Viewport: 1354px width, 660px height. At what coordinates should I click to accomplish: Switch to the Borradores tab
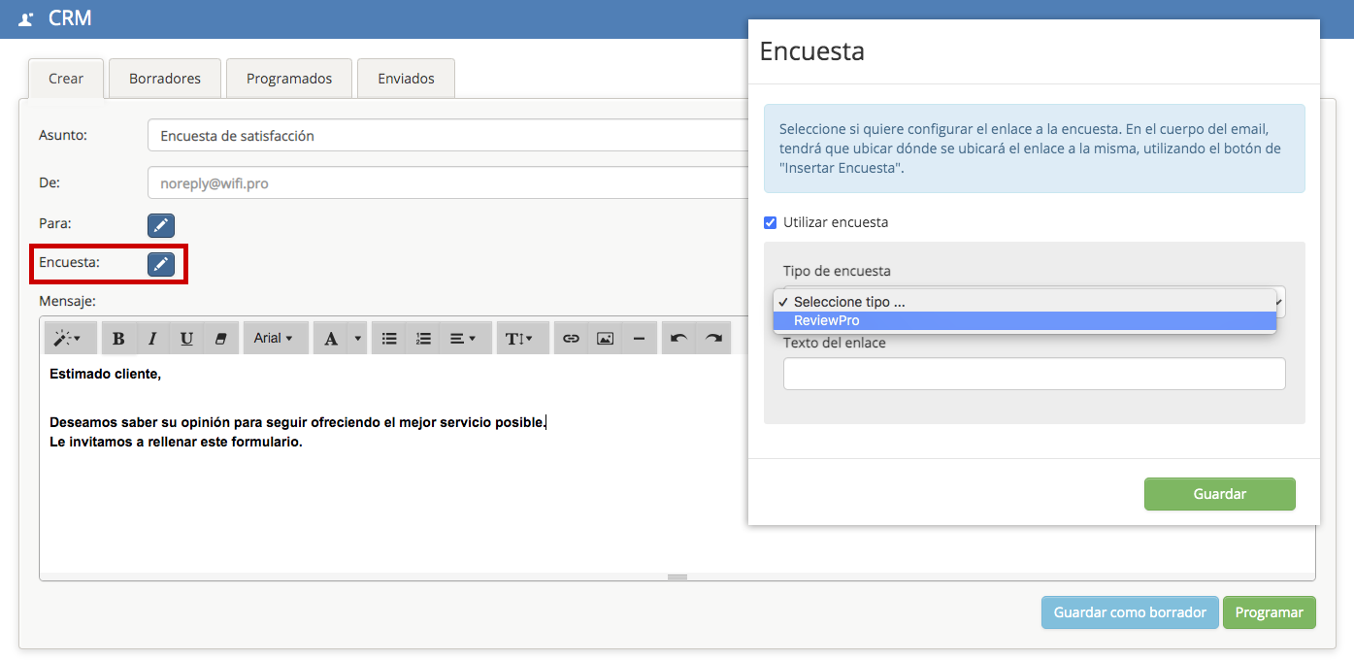(x=165, y=79)
